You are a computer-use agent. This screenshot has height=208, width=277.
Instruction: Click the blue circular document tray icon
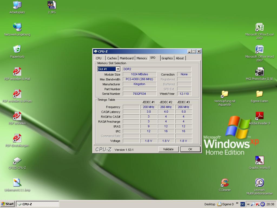262,204
